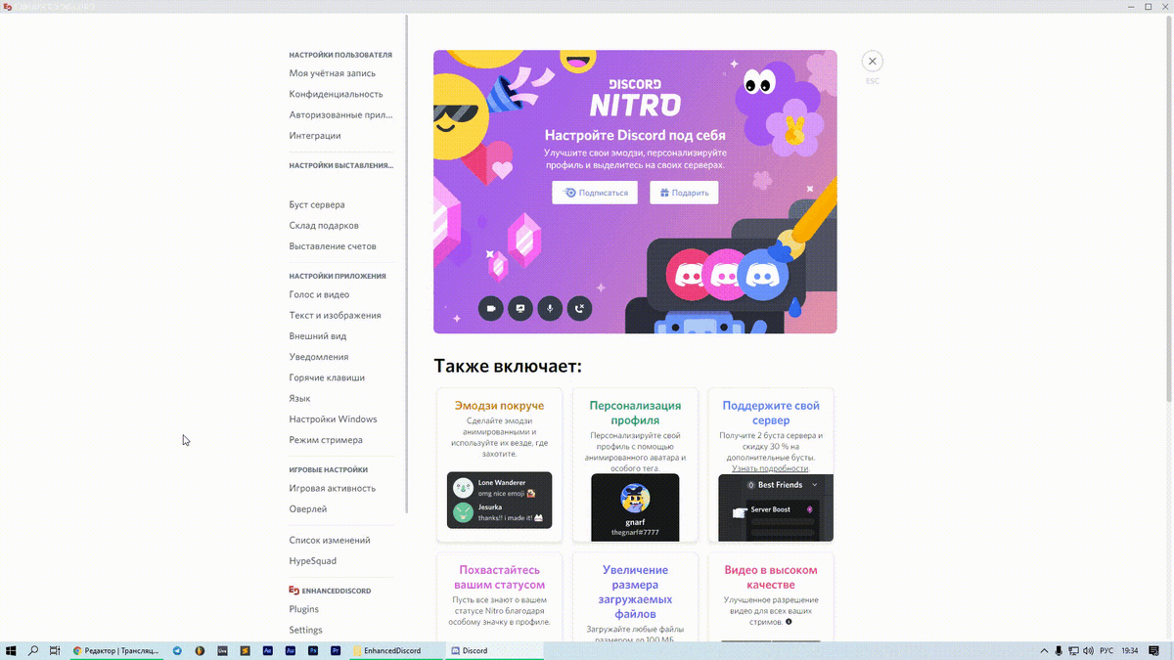Open Моя учётная запись settings

(x=333, y=73)
